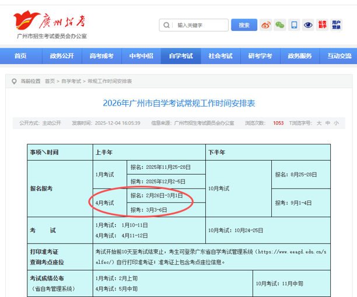
Task: Click 自学考试 link in breadcrumb
Action: [71, 81]
